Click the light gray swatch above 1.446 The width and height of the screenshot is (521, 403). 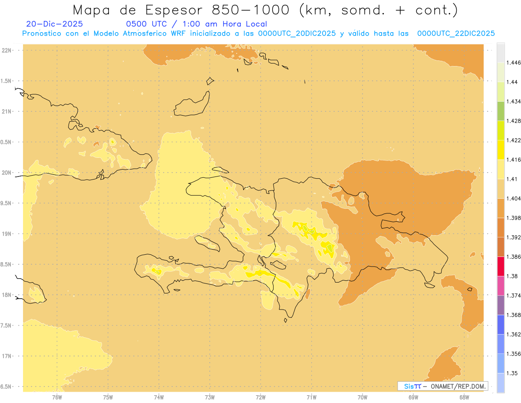[x=501, y=53]
